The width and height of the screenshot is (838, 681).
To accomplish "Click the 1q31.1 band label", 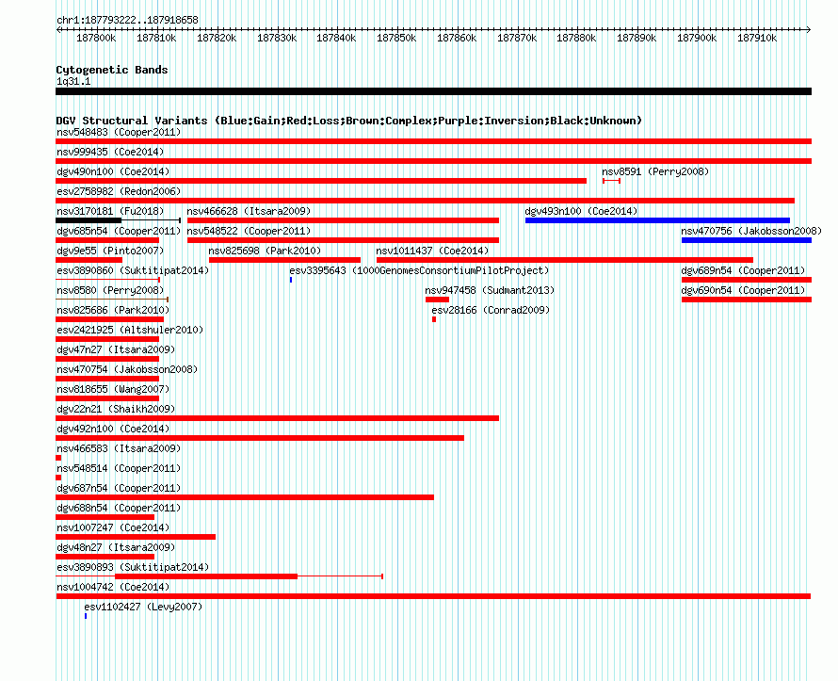I will point(73,81).
